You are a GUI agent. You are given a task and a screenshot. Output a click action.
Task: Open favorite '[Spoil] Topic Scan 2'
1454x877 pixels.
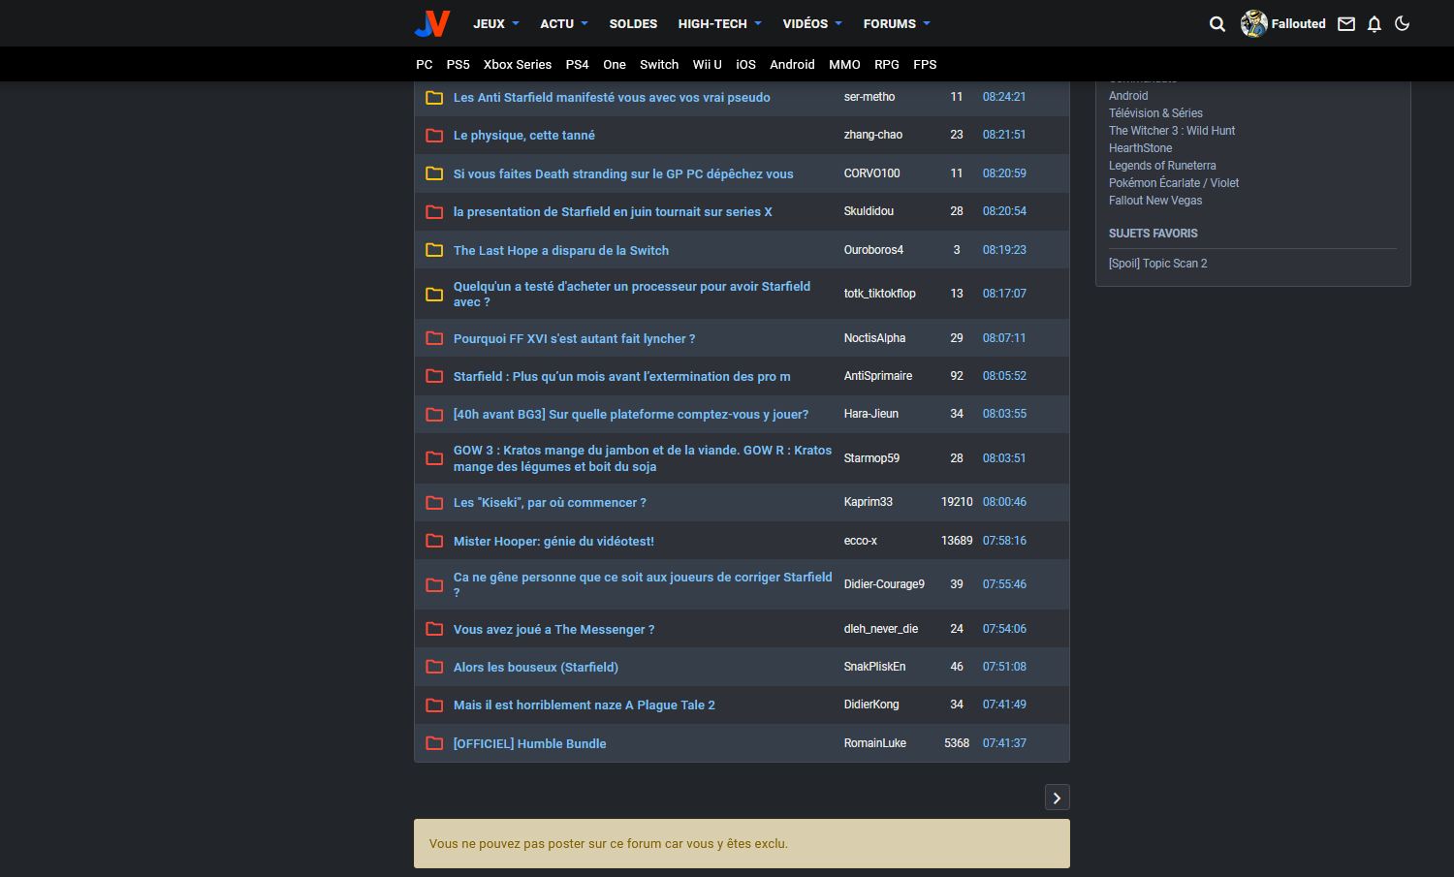click(1157, 264)
